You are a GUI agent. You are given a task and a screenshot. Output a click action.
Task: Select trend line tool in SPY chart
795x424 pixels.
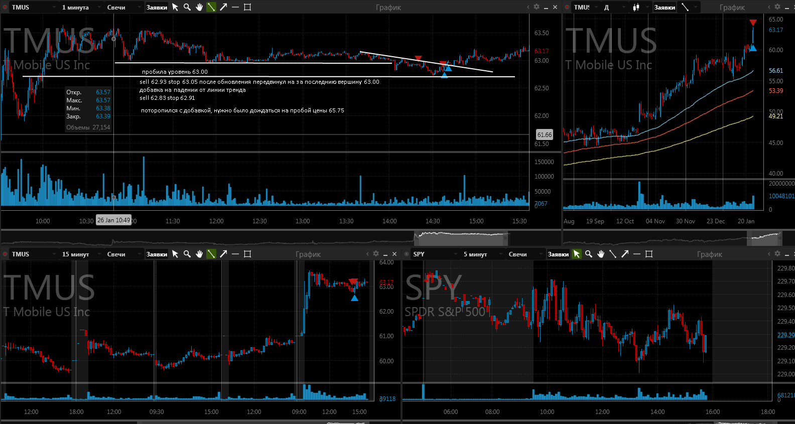click(613, 254)
